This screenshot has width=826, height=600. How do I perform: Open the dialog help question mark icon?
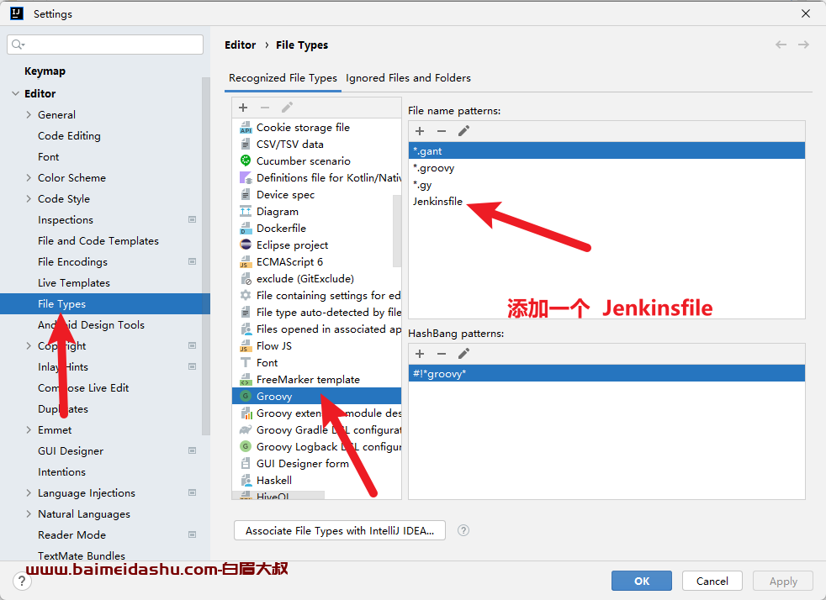click(21, 581)
